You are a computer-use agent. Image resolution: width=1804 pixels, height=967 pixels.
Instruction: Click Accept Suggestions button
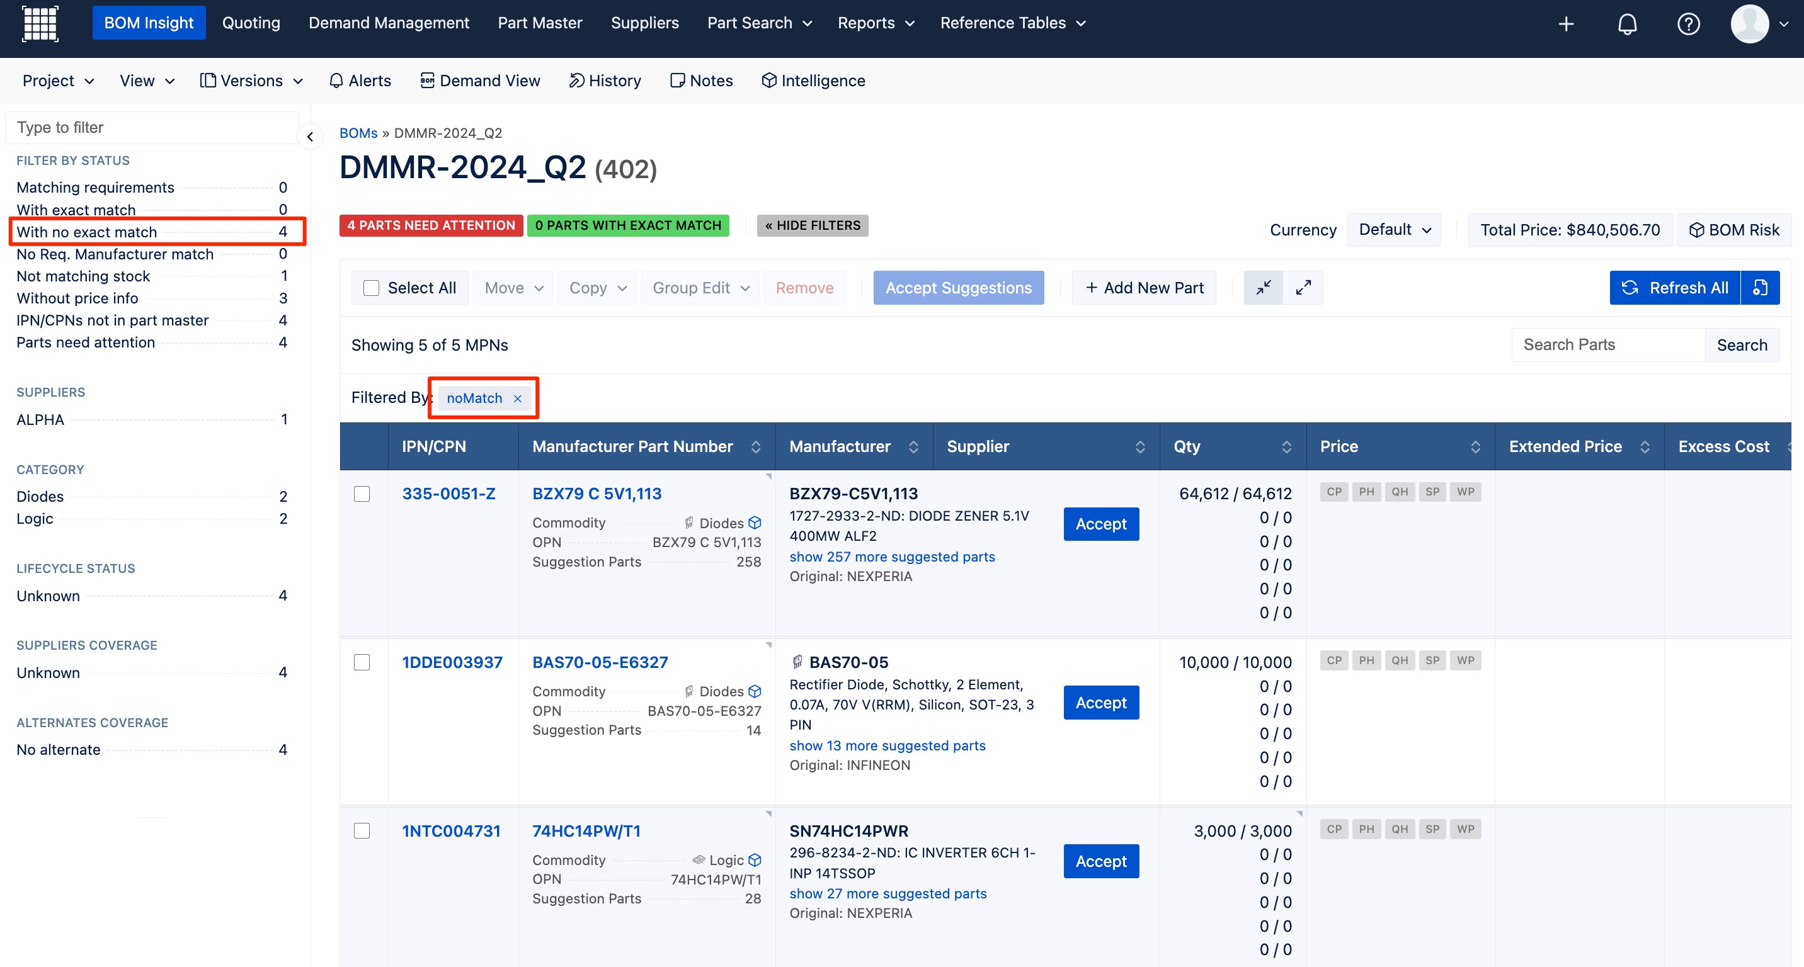pyautogui.click(x=958, y=288)
